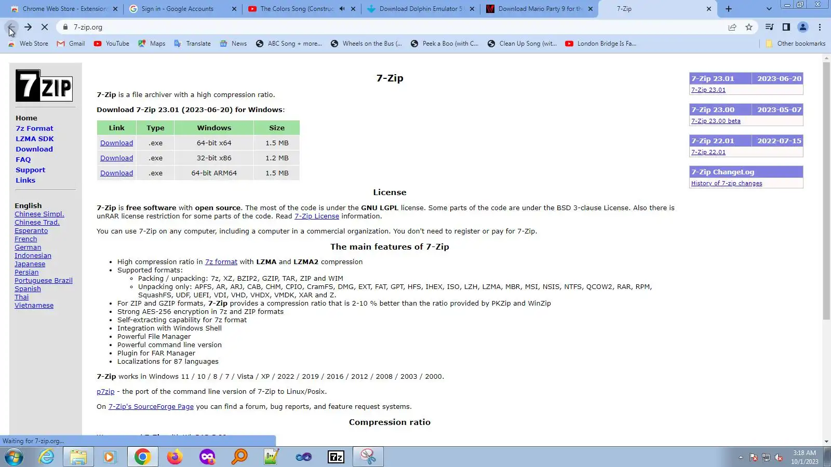Switch the site language to French
Screen dimensions: 831x467
(x=26, y=239)
